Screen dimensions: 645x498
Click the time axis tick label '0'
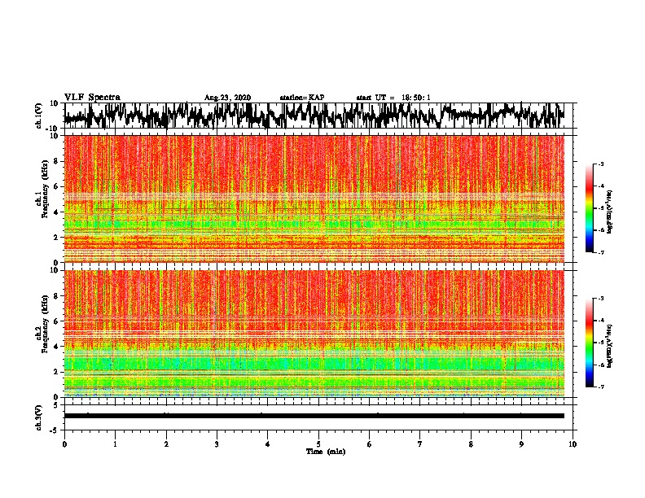[x=64, y=444]
